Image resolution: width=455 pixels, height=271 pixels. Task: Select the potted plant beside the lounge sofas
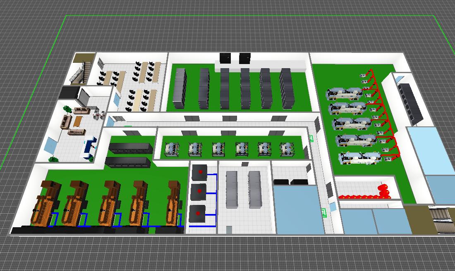[x=66, y=109]
